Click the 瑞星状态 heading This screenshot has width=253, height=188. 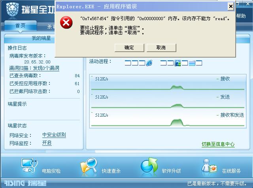click(x=17, y=126)
